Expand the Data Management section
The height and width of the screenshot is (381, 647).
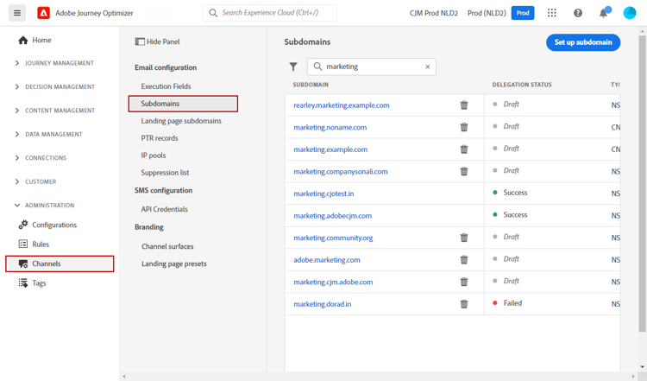(x=17, y=134)
